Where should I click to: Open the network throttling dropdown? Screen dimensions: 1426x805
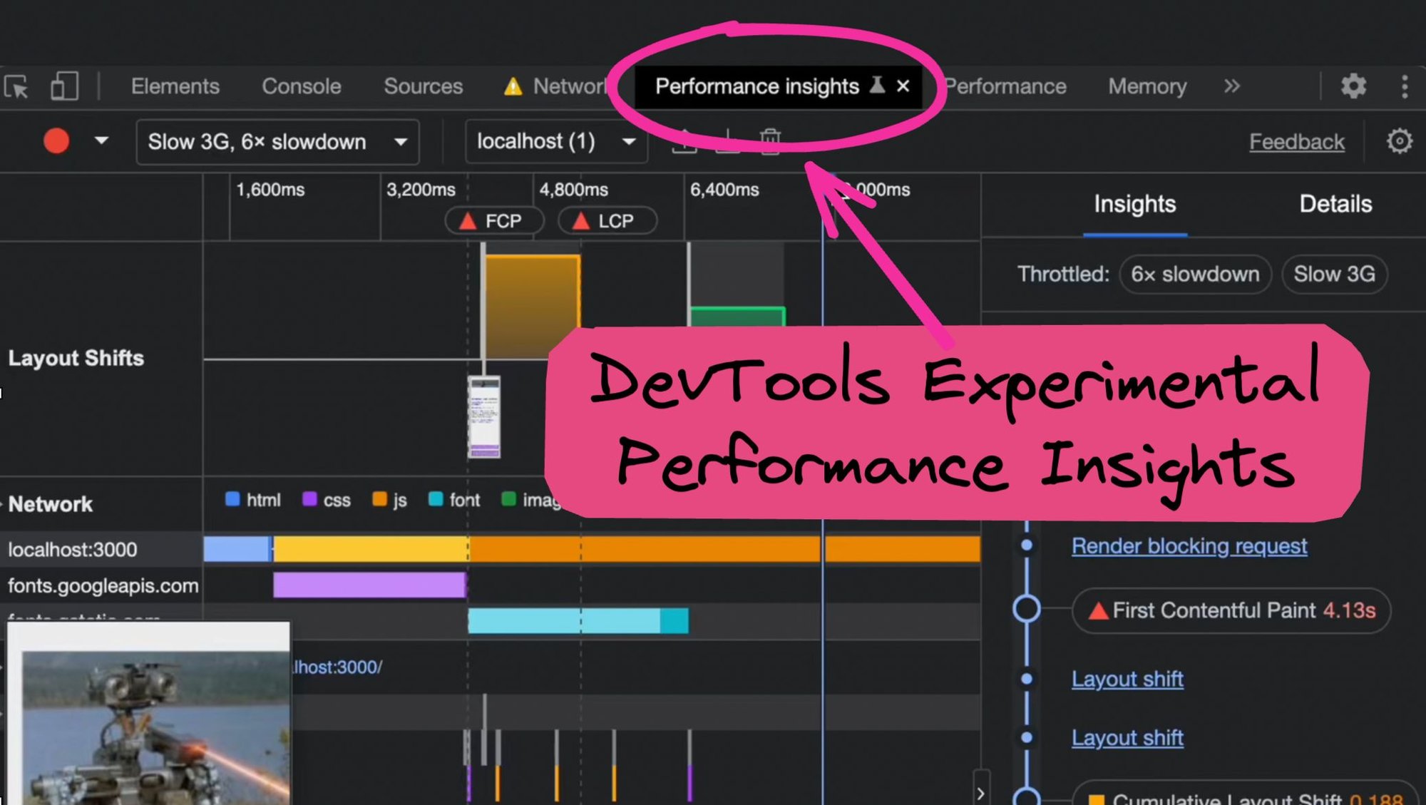(275, 141)
